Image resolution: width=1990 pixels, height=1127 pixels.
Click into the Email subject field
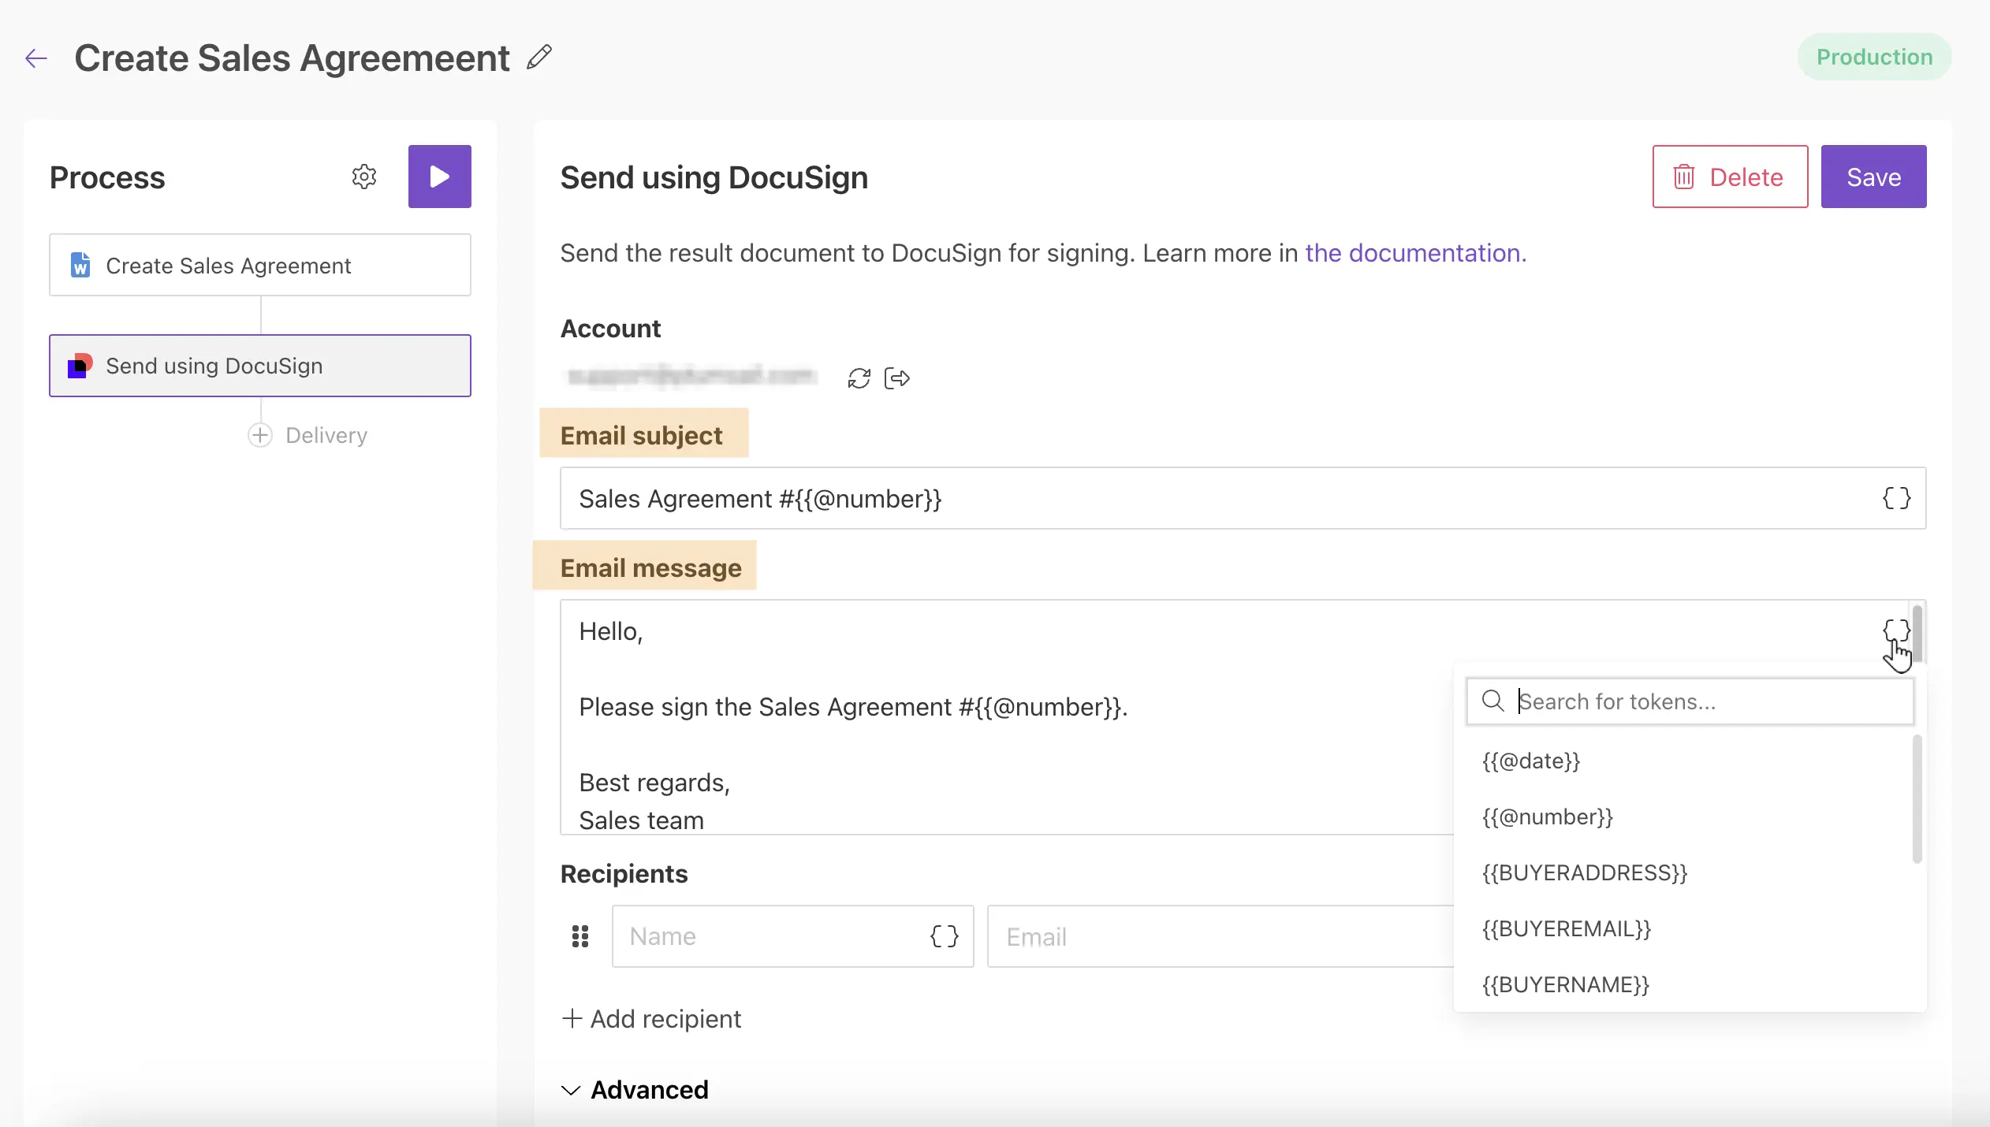click(x=1243, y=498)
